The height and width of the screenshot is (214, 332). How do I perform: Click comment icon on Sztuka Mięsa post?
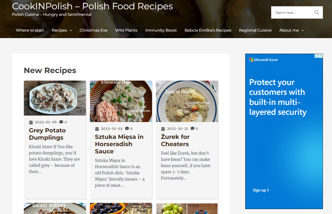click(x=127, y=129)
